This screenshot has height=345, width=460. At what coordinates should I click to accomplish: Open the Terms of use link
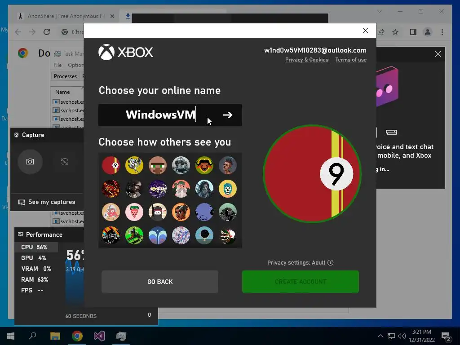pyautogui.click(x=351, y=60)
